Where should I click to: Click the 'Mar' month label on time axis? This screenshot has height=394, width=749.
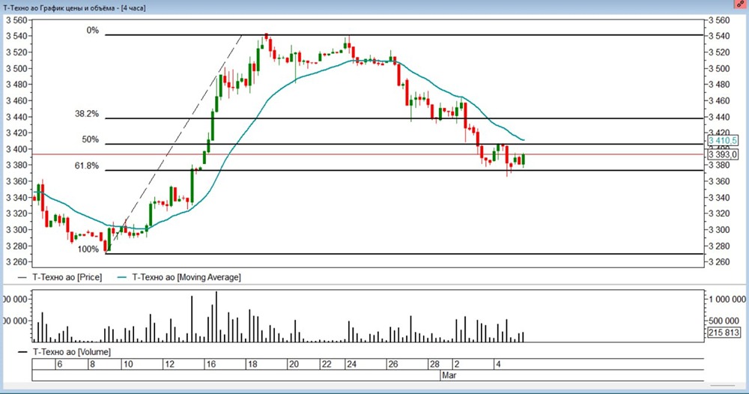pos(449,375)
